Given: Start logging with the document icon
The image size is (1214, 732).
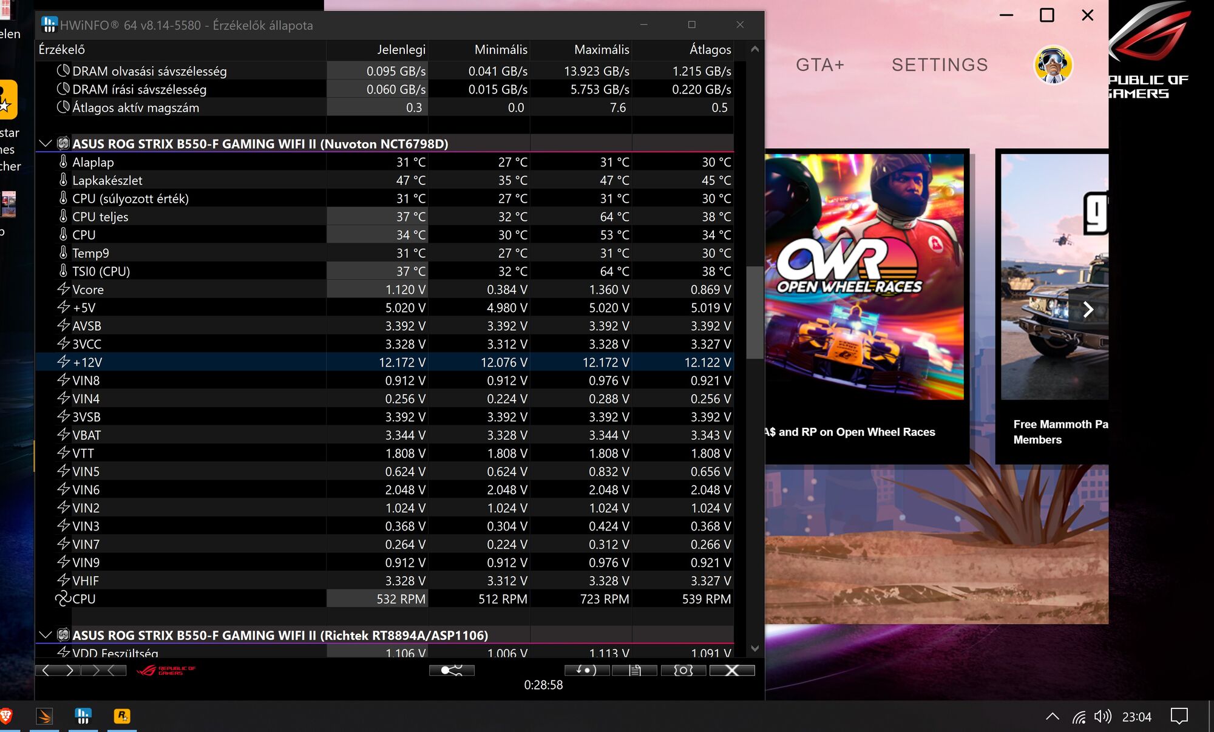Looking at the screenshot, I should [x=635, y=670].
